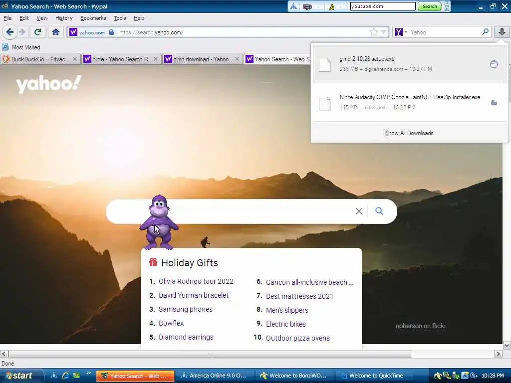Open Electric bikes link
The image size is (511, 383).
pos(286,324)
